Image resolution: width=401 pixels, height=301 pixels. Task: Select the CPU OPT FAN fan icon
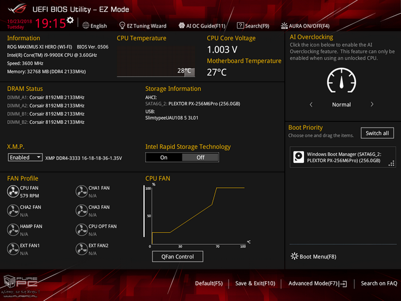click(81, 230)
